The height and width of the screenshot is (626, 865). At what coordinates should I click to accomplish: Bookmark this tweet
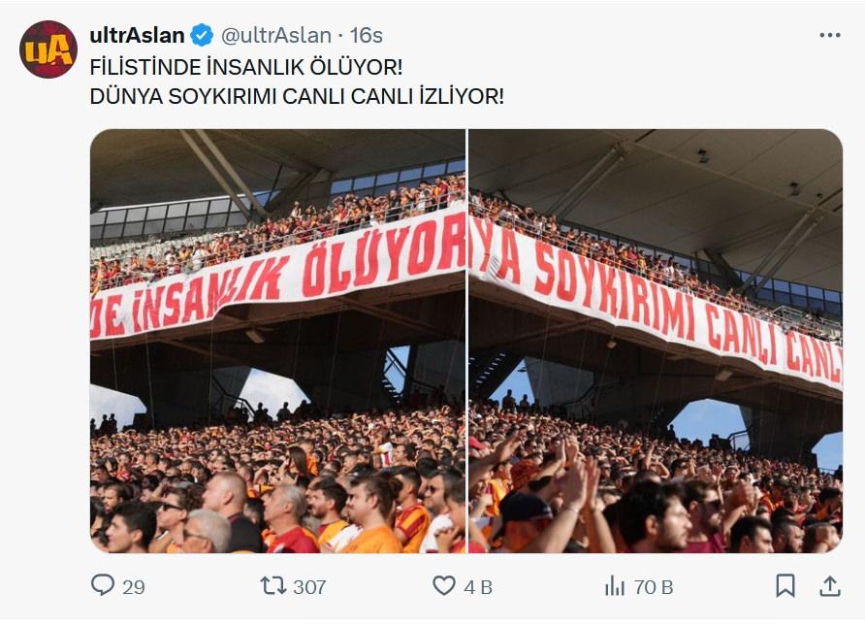785,585
